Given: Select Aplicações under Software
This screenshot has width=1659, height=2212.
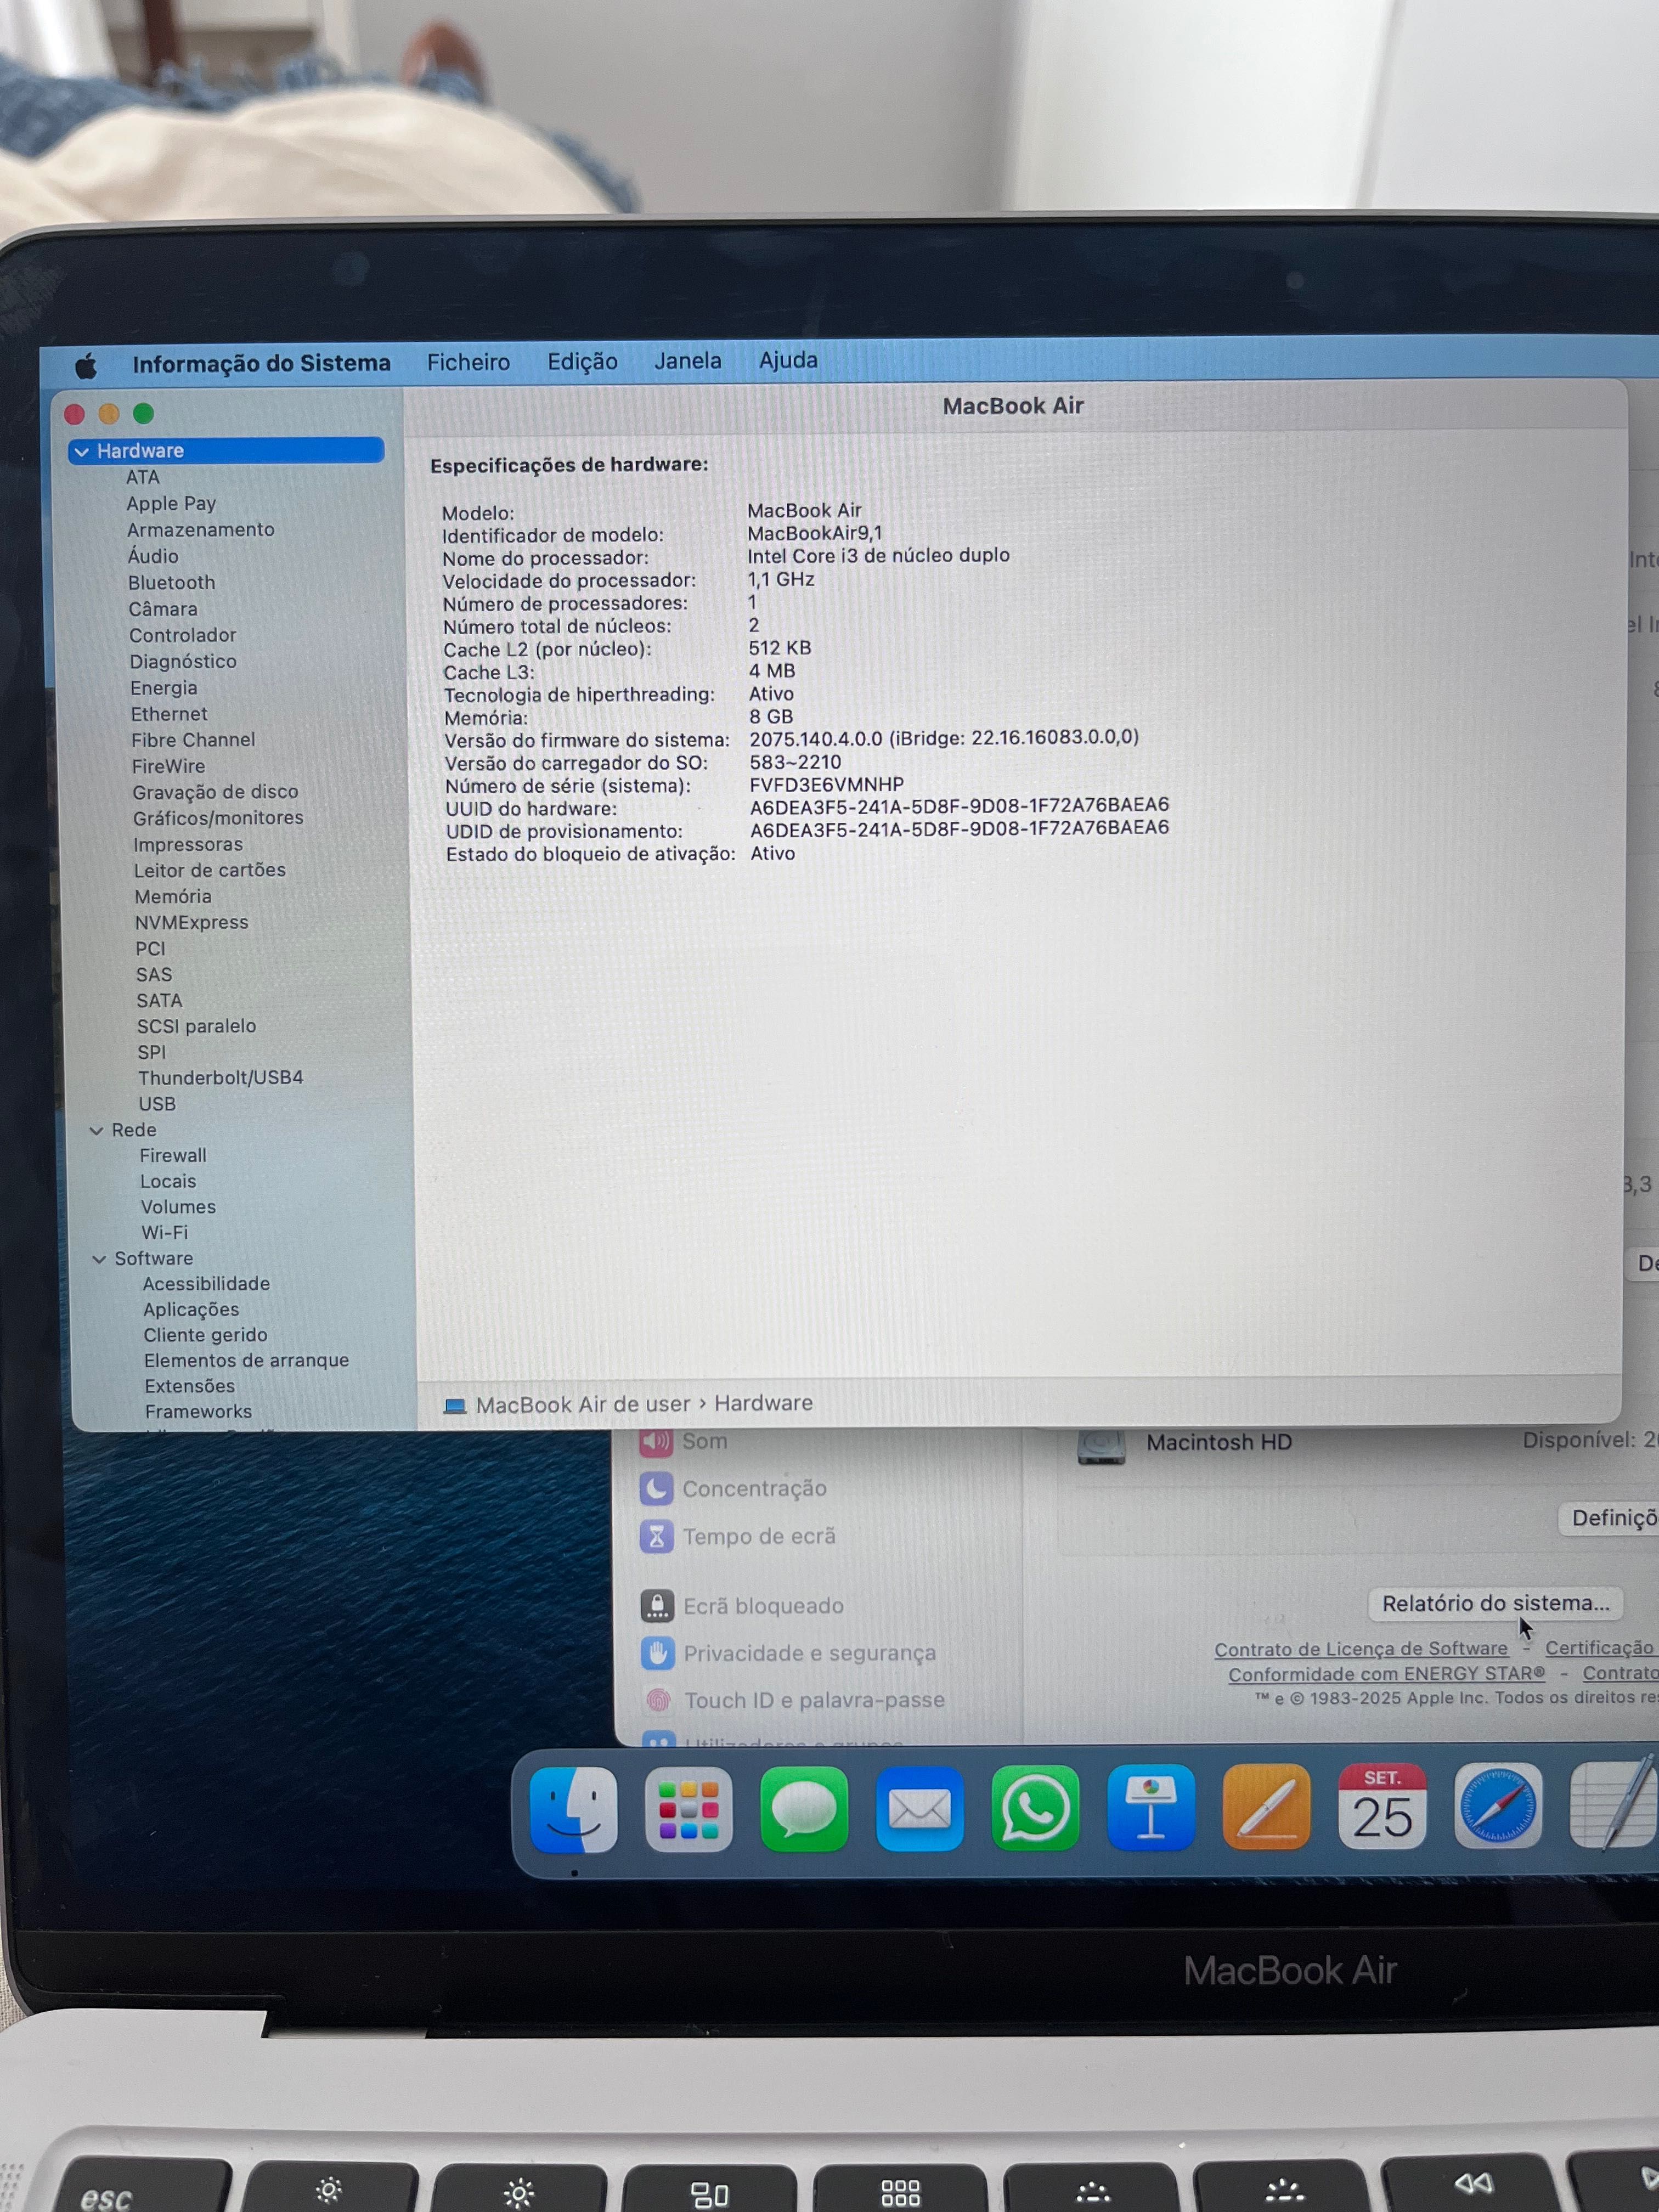Looking at the screenshot, I should (x=191, y=1310).
